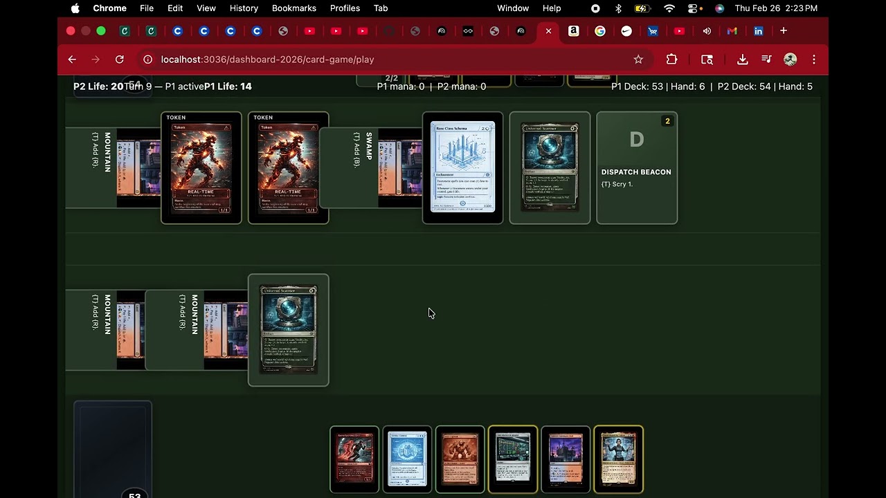Screen dimensions: 886x498
Task: Pick the monitor-wall card in hand
Action: 513,459
